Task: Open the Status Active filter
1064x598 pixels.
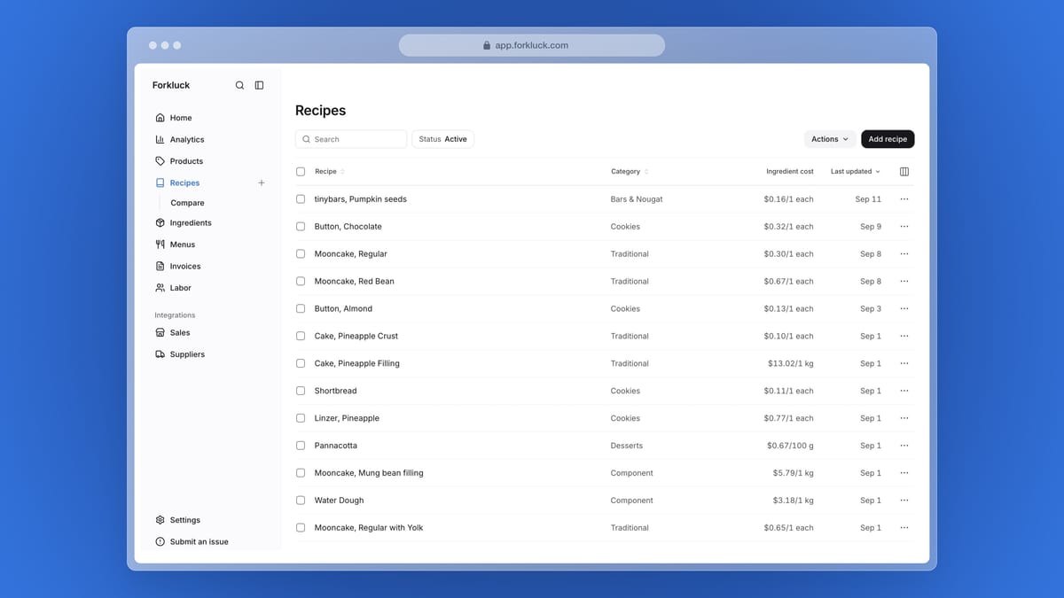Action: point(442,139)
